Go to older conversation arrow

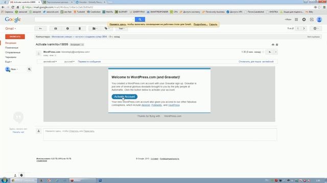pos(304,28)
